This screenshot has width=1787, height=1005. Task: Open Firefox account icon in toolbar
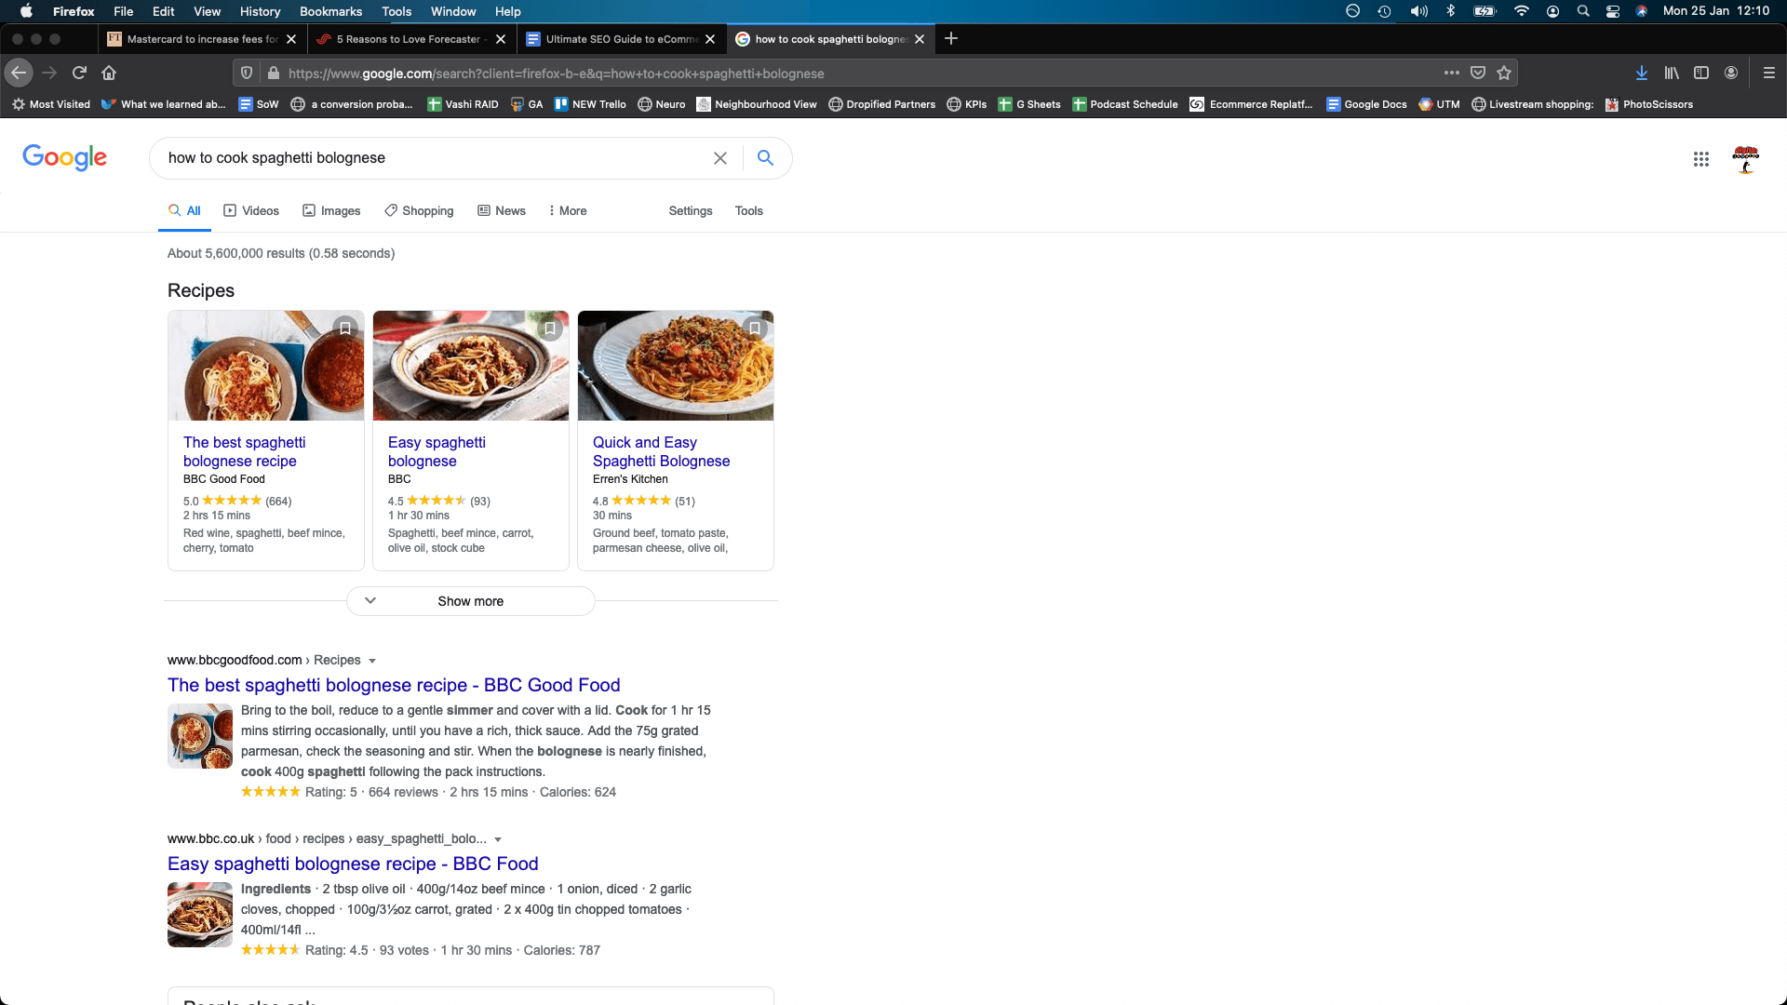coord(1731,73)
